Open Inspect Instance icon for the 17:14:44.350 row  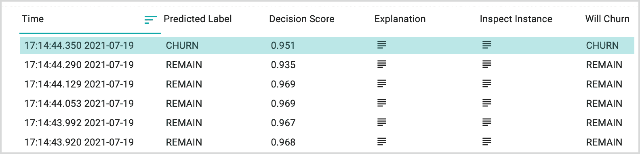pos(487,45)
